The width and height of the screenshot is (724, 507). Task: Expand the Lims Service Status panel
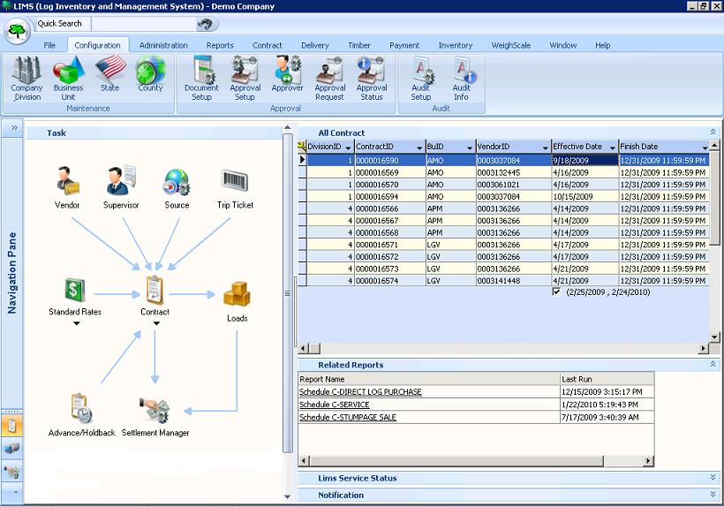(713, 478)
